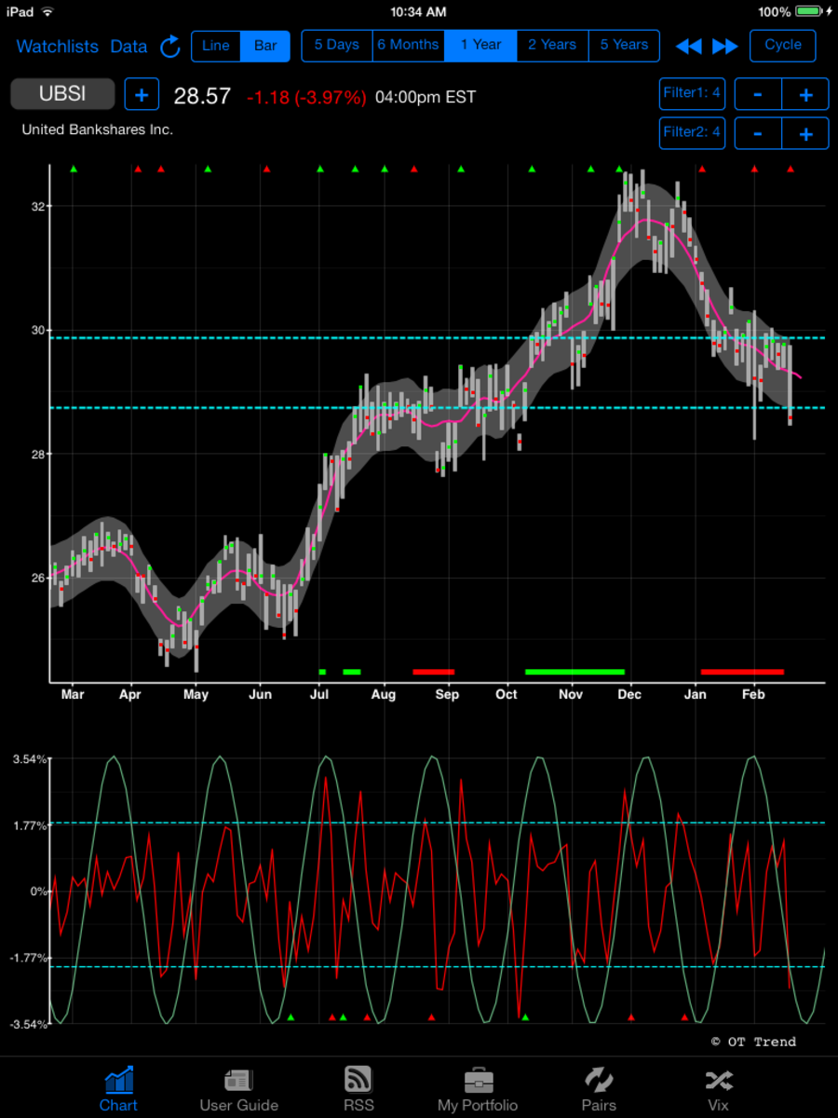Switch to the Pairs tab
Image resolution: width=838 pixels, height=1118 pixels.
click(599, 1089)
